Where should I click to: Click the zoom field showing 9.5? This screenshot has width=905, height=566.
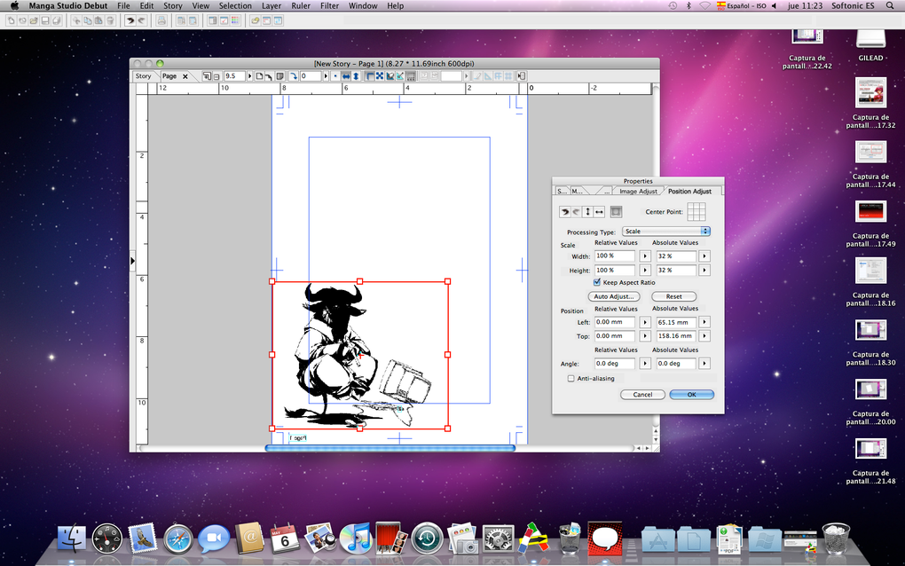pos(235,76)
